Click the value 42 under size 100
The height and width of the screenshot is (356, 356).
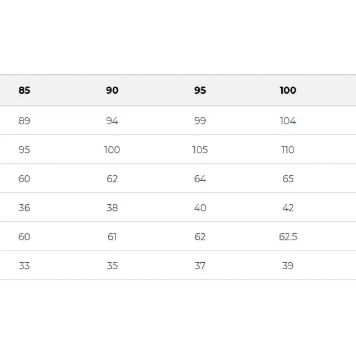(288, 208)
